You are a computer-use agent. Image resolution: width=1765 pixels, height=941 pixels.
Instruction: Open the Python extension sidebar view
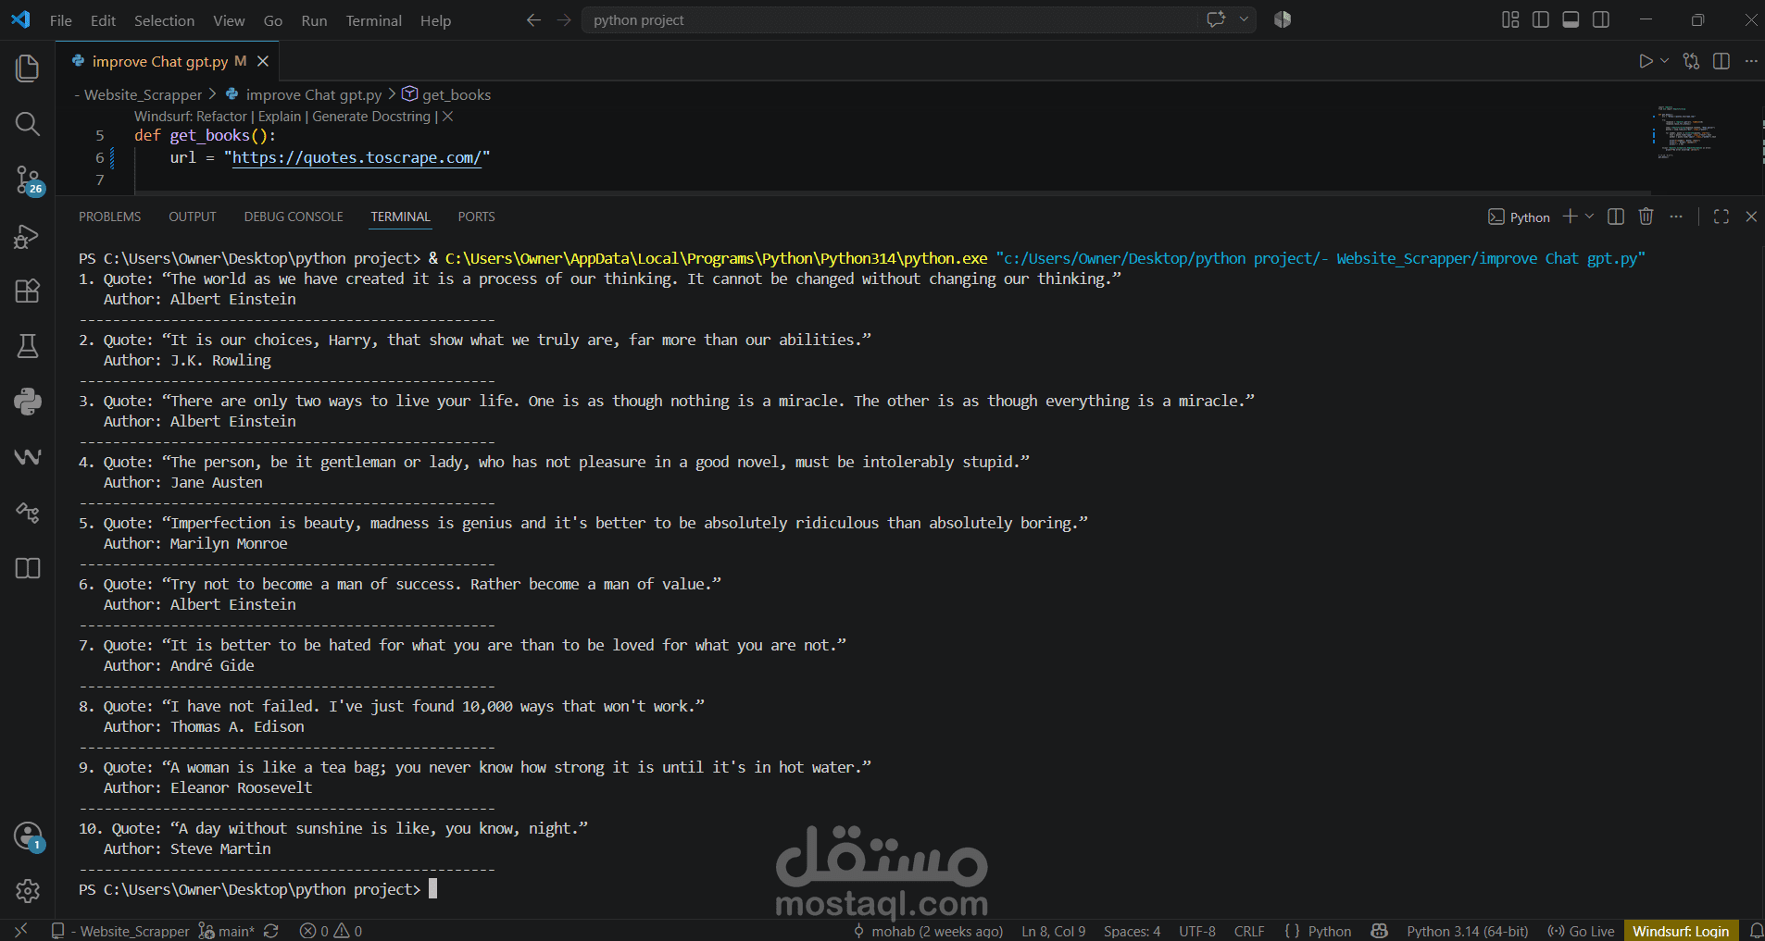pos(28,402)
